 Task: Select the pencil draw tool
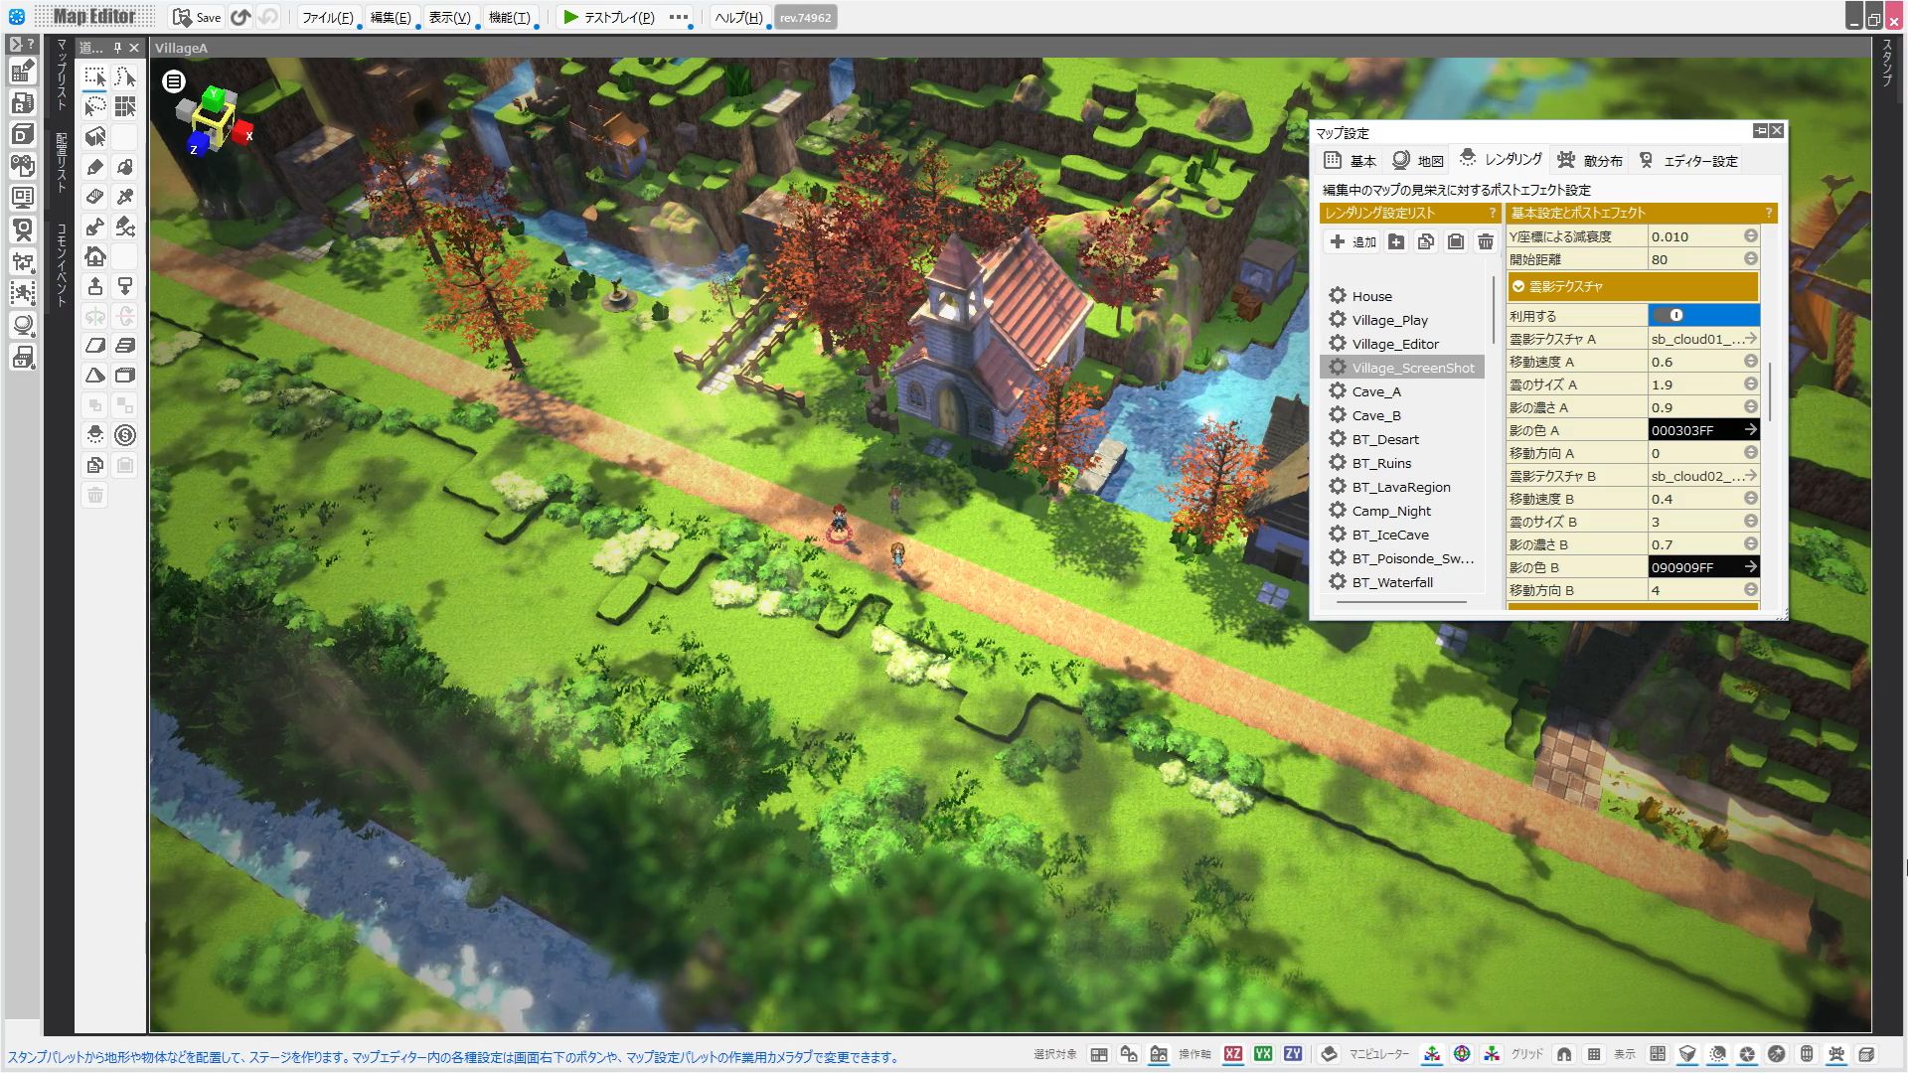(95, 167)
